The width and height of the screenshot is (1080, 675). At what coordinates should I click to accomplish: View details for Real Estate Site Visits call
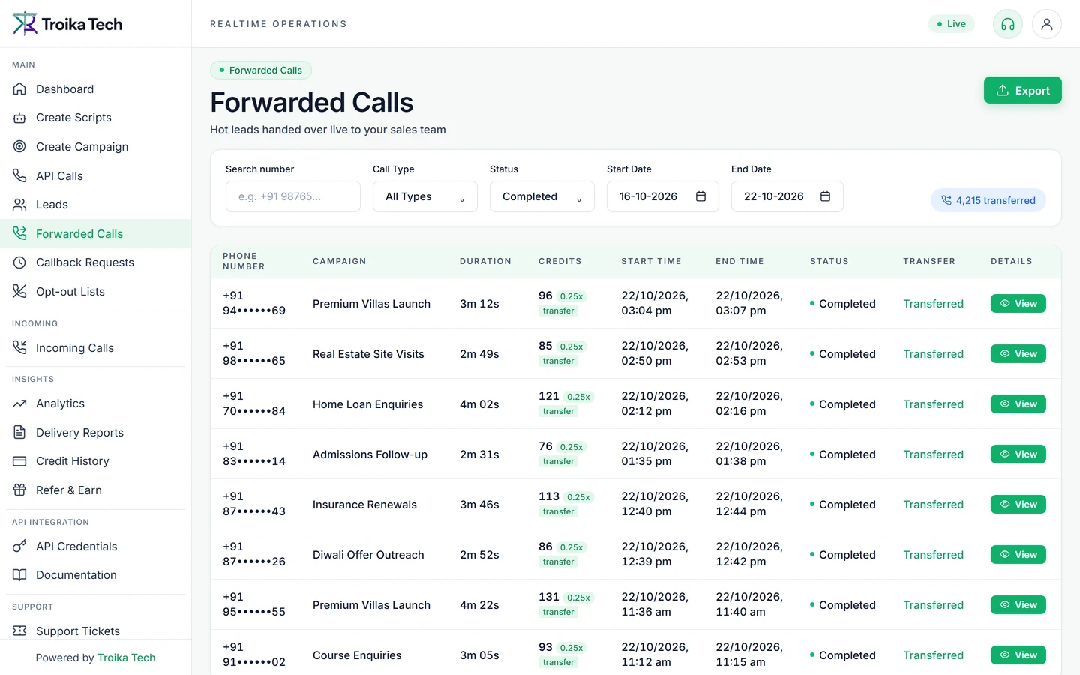tap(1018, 353)
